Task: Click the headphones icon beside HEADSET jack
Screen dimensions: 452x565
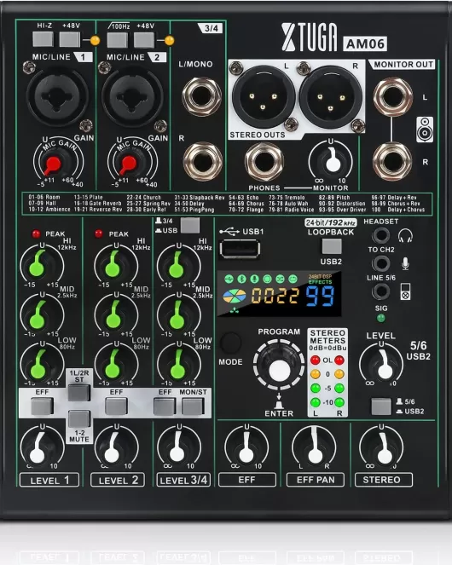Action: point(405,236)
